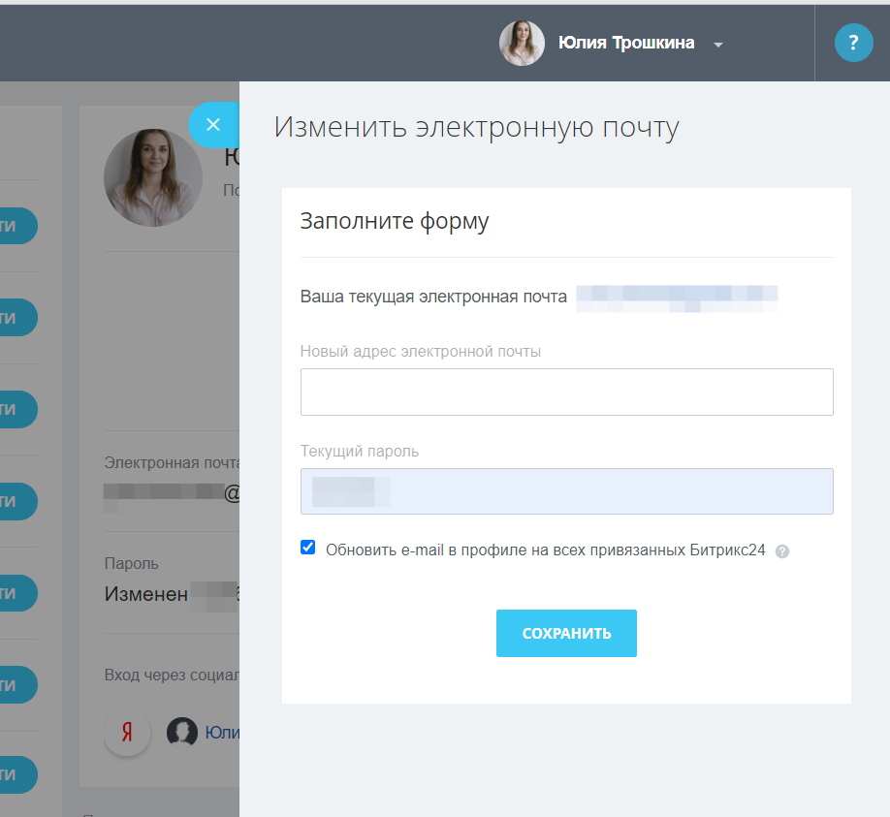Click the 'Заполните форму' heading
890x817 pixels.
[x=395, y=221]
